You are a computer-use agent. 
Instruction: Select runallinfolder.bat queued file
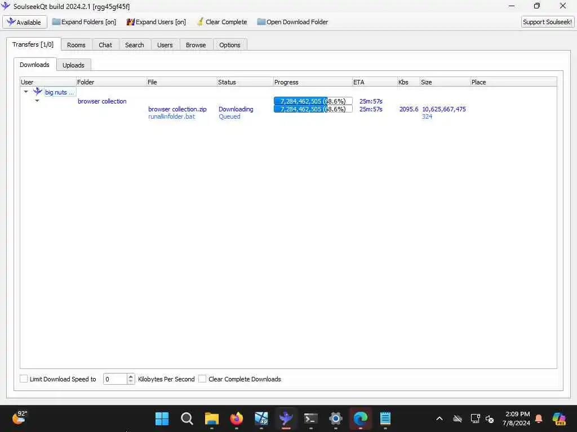171,116
